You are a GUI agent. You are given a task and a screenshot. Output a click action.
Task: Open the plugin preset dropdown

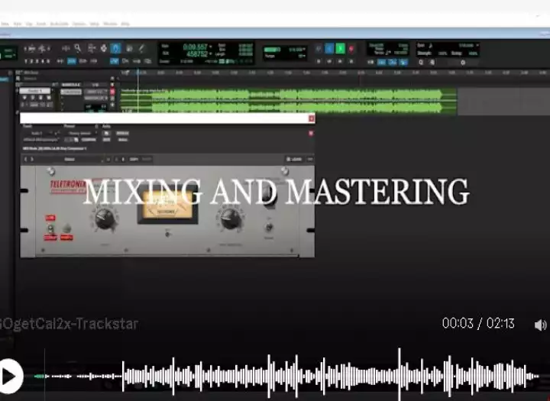(x=79, y=133)
